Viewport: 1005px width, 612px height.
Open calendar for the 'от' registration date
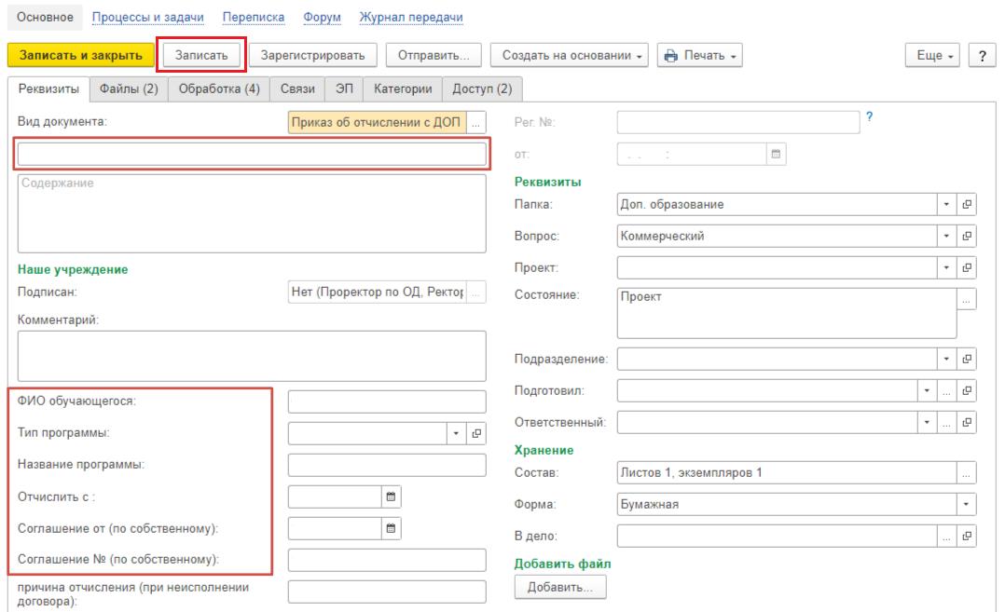[776, 155]
